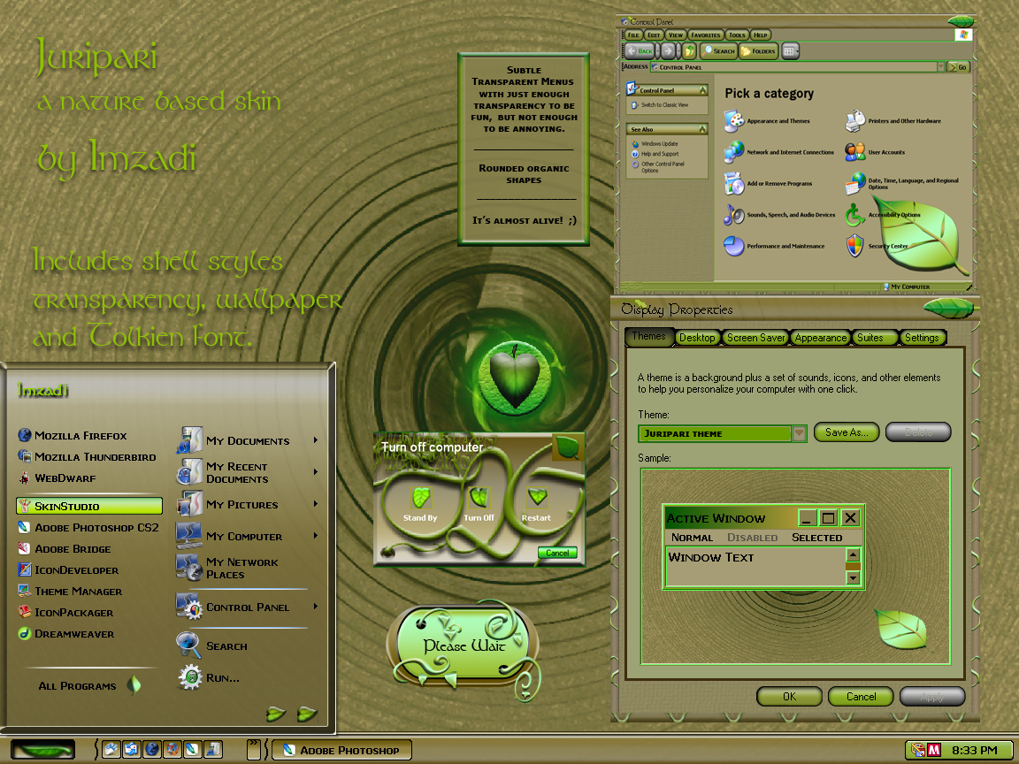This screenshot has height=764, width=1019.
Task: Click the Go button beside address bar
Action: pos(959,67)
